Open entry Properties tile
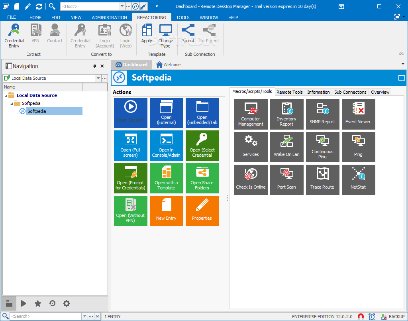Viewport: 408px width, 321px height. [x=202, y=211]
